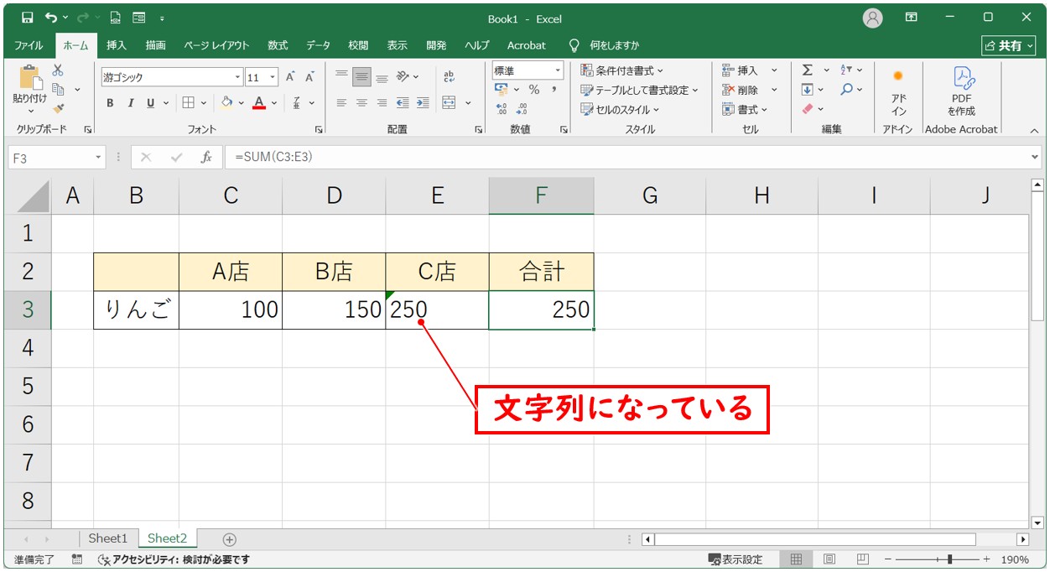The image size is (1050, 572).
Task: Click the Create PDF Acrobat icon
Action: coord(961,91)
